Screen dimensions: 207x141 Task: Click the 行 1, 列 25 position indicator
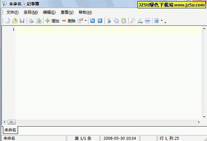pos(169,138)
